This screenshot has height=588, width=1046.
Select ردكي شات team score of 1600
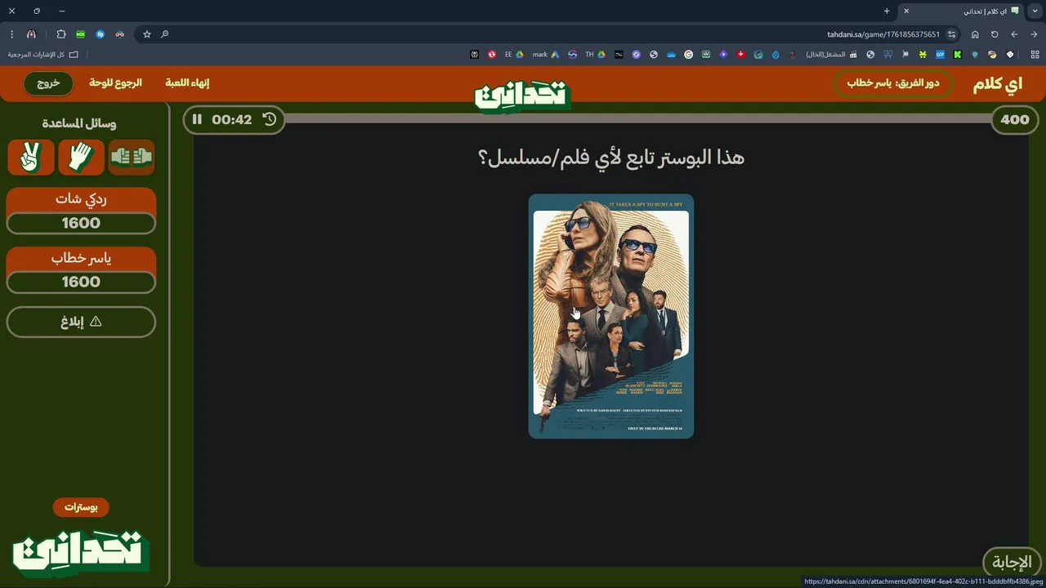[81, 223]
